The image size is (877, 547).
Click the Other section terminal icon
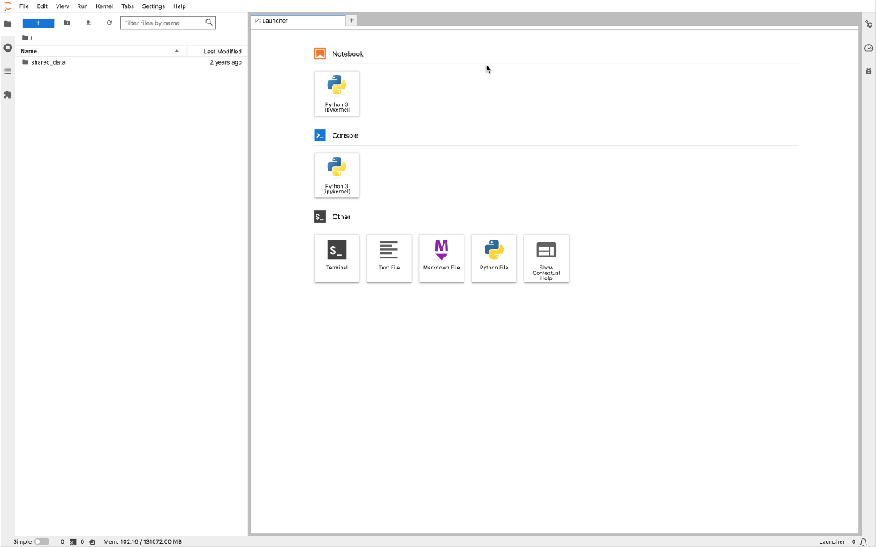320,217
